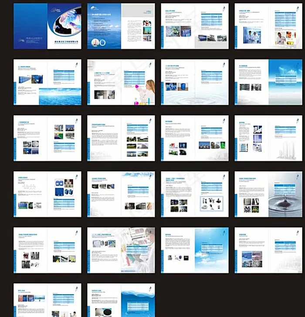Image resolution: width=305 pixels, height=317 pixels.
Task: Open spread with green storage tank photo
Action: [195, 138]
